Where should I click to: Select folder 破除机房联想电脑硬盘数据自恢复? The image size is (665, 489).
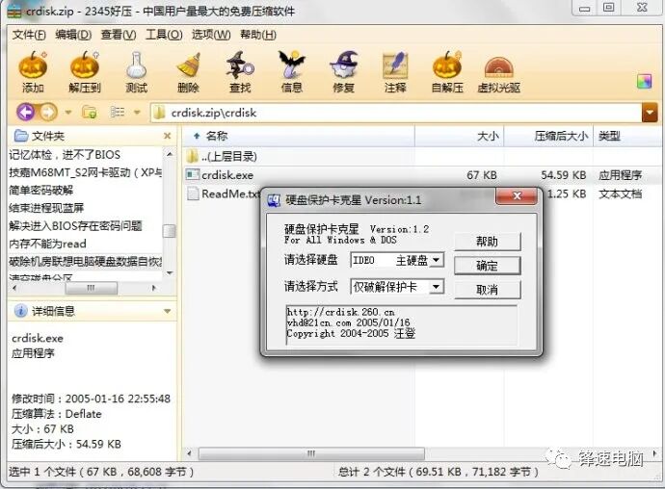point(85,262)
